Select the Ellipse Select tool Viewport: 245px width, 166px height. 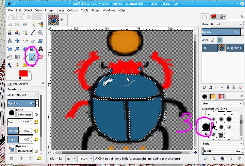17,24
